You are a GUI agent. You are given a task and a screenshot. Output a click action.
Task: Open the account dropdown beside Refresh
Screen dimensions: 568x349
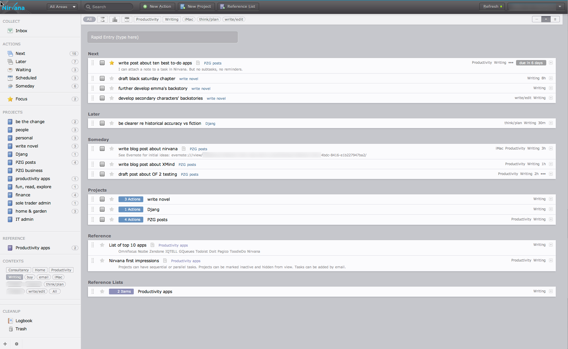tap(536, 7)
